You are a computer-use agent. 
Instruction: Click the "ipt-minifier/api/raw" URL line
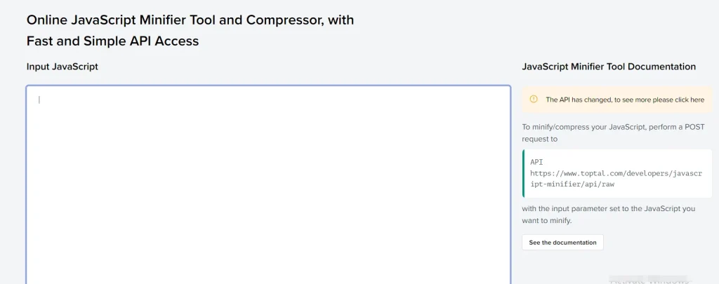572,184
